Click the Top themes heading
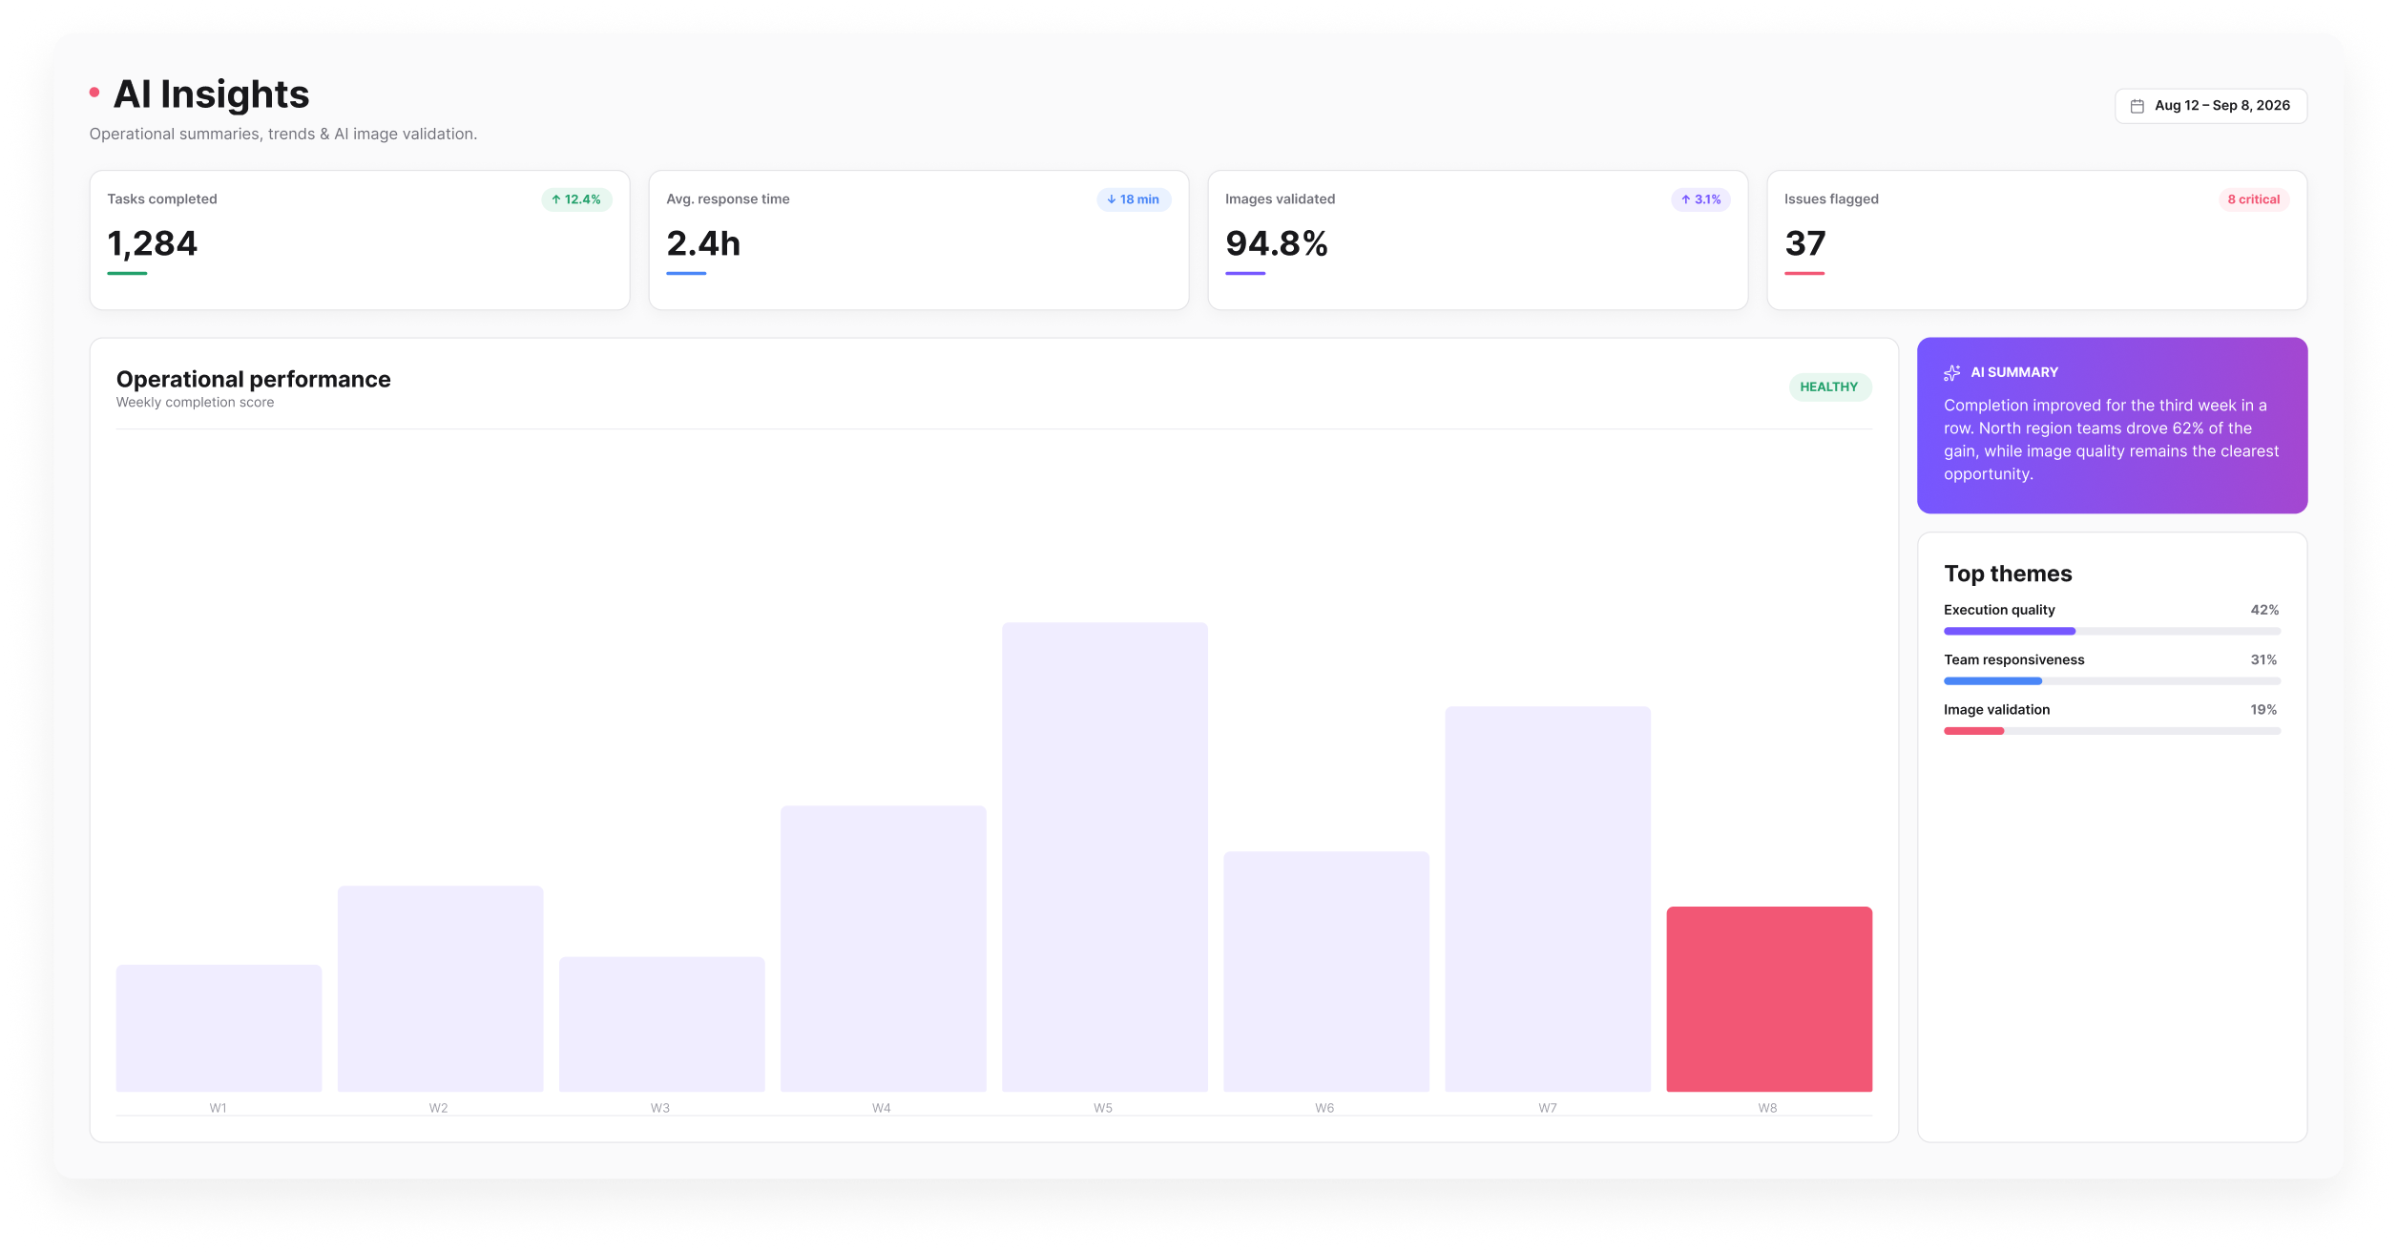The width and height of the screenshot is (2398, 1253). click(x=2008, y=574)
